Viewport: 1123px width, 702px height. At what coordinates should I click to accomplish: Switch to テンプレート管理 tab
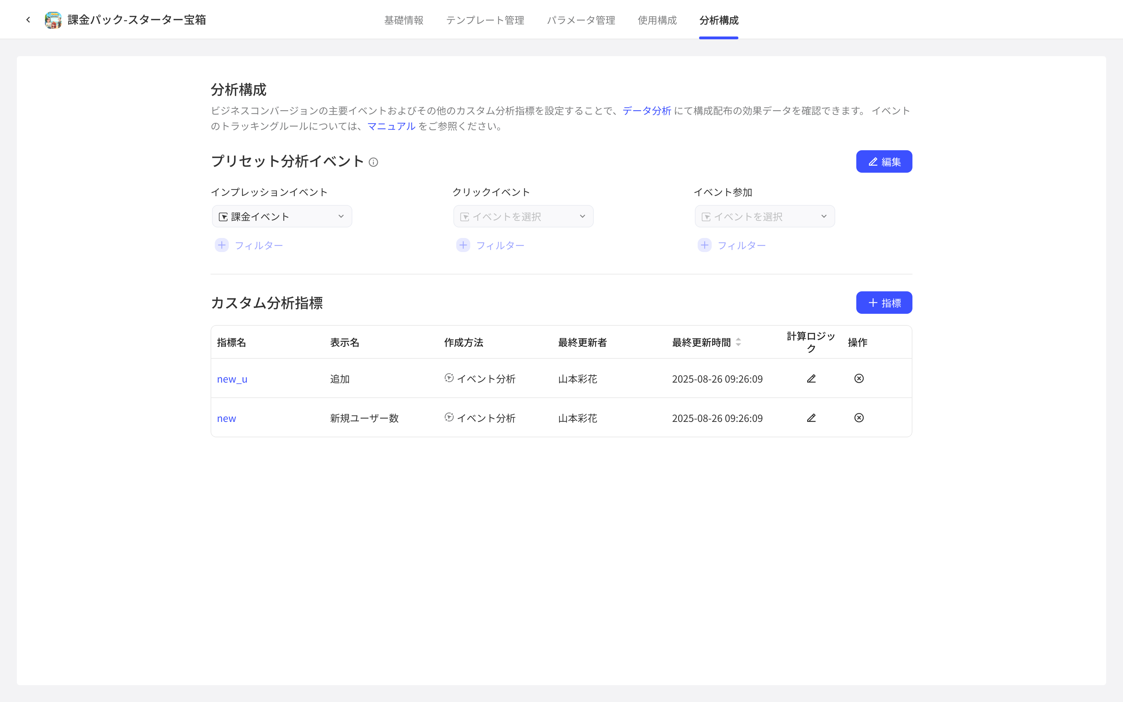(485, 20)
